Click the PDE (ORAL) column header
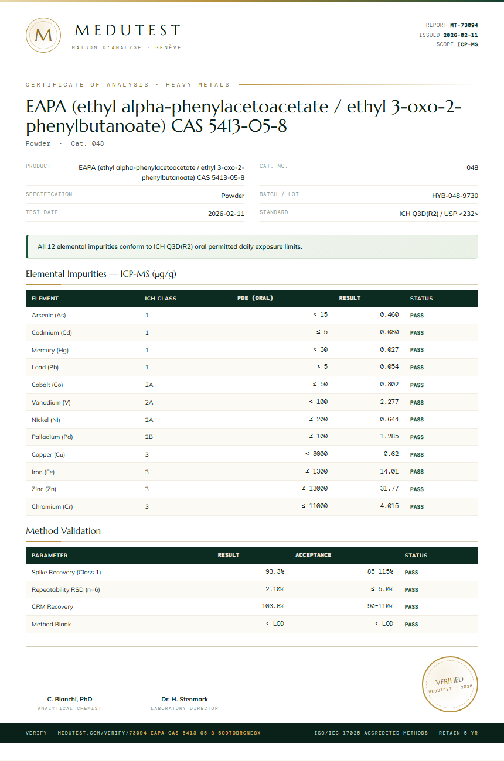 (x=255, y=298)
